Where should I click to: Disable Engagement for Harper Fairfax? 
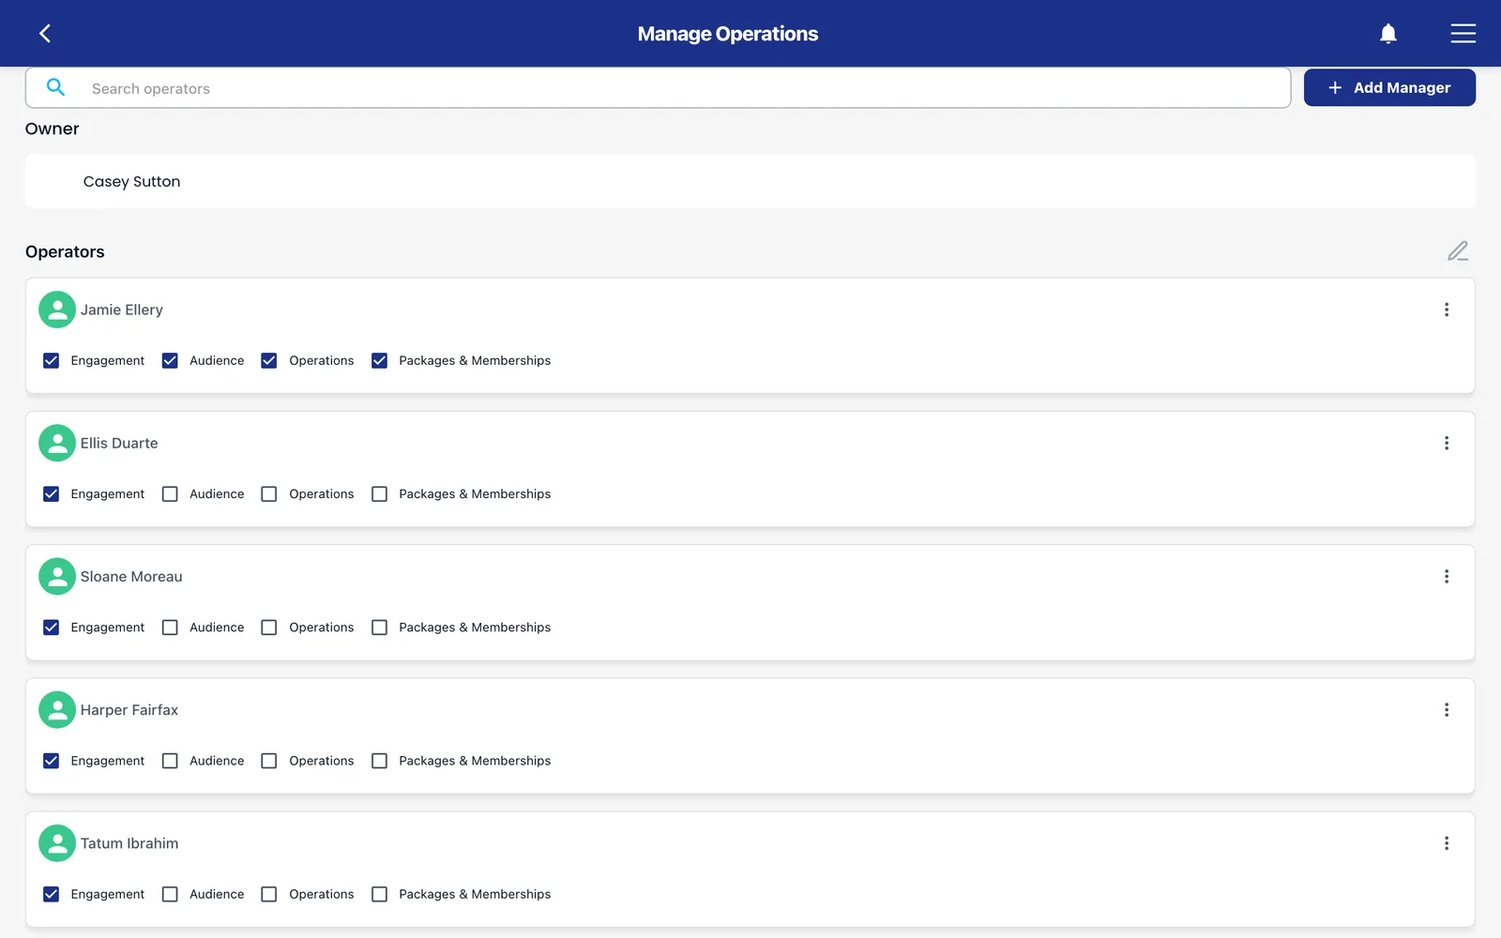pos(52,761)
